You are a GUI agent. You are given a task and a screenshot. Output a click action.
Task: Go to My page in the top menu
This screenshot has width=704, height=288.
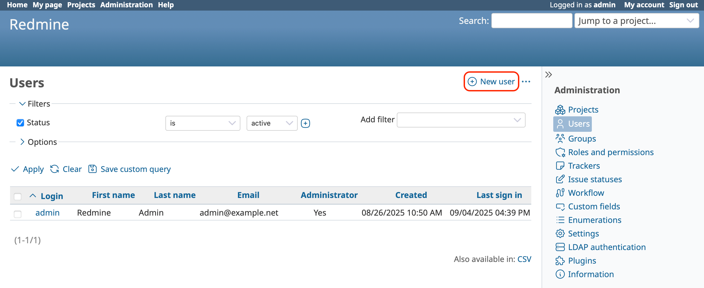point(47,5)
